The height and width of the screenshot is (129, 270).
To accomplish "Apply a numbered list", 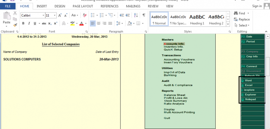I will pyautogui.click(x=102, y=15).
